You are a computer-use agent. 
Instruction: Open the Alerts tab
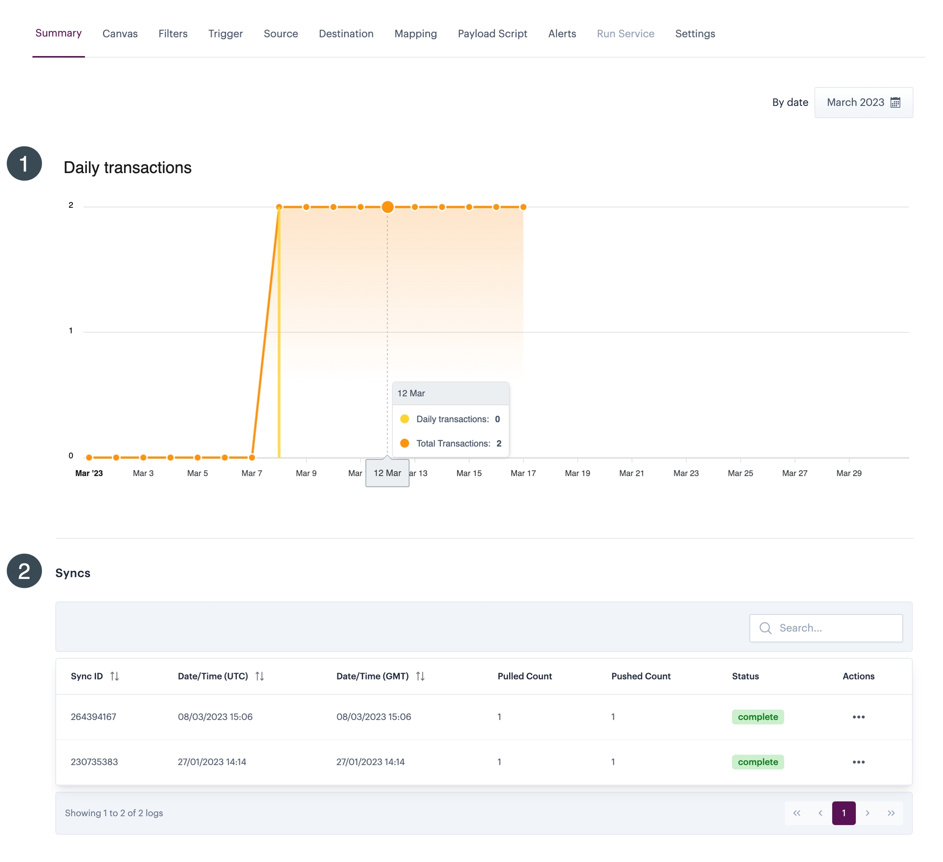coord(562,34)
